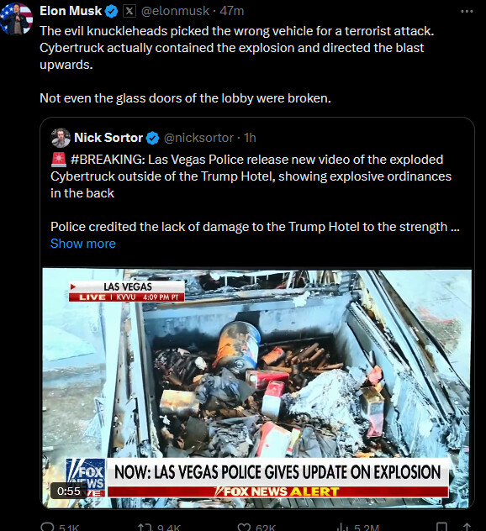
Task: Open the @nicksortor handle link
Action: (x=198, y=138)
